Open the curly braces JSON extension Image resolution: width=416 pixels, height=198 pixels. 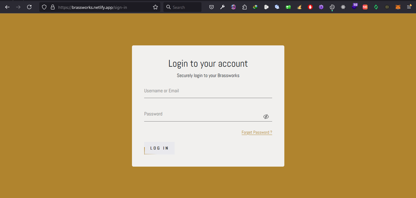387,7
